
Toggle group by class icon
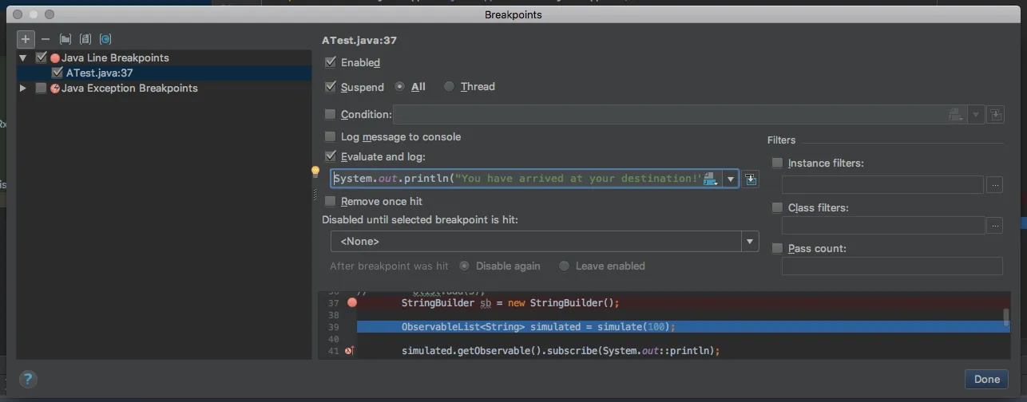click(105, 39)
